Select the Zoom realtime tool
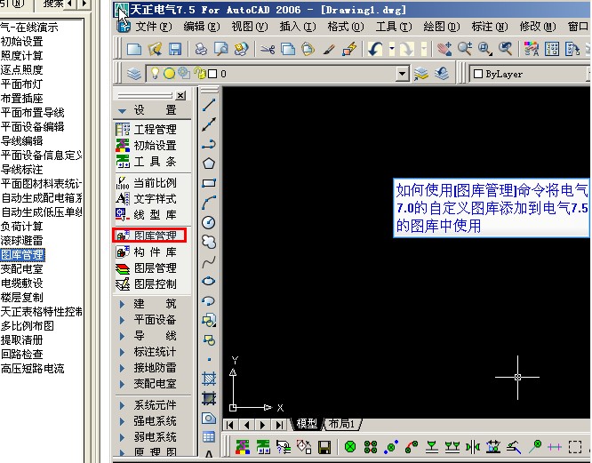The height and width of the screenshot is (463, 592). [x=465, y=49]
